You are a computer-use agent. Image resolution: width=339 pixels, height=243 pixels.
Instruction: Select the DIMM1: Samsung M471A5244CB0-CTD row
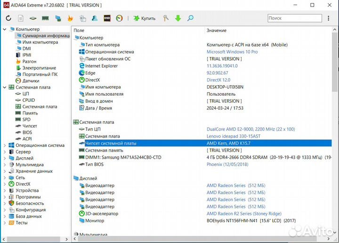coord(205,157)
